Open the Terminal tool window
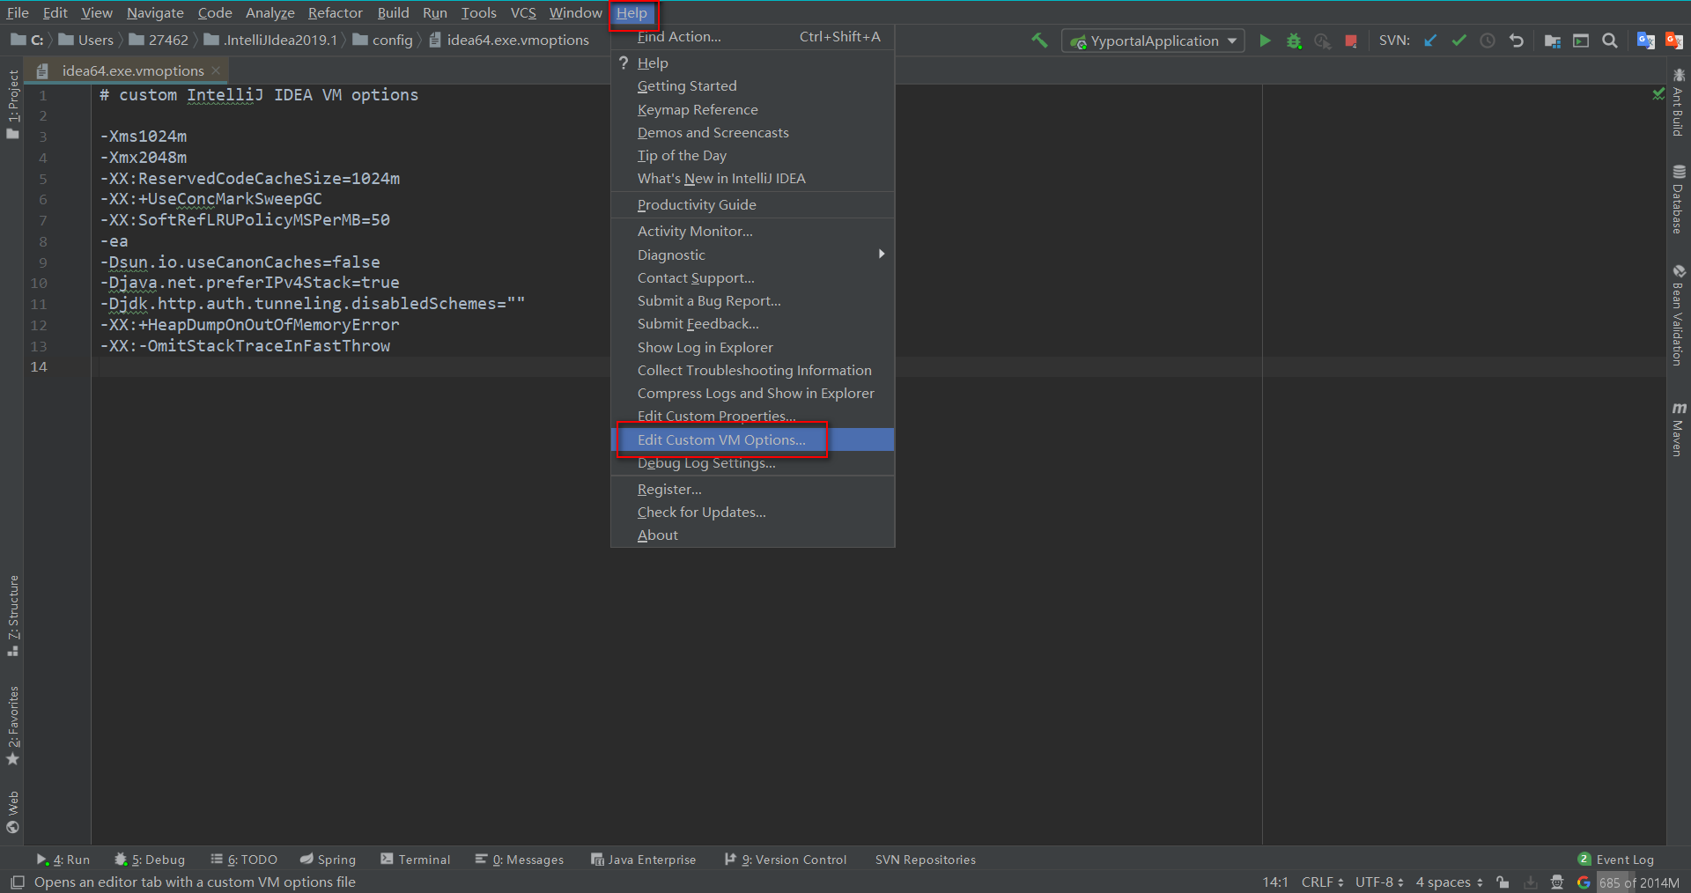This screenshot has height=893, width=1691. pos(415,860)
